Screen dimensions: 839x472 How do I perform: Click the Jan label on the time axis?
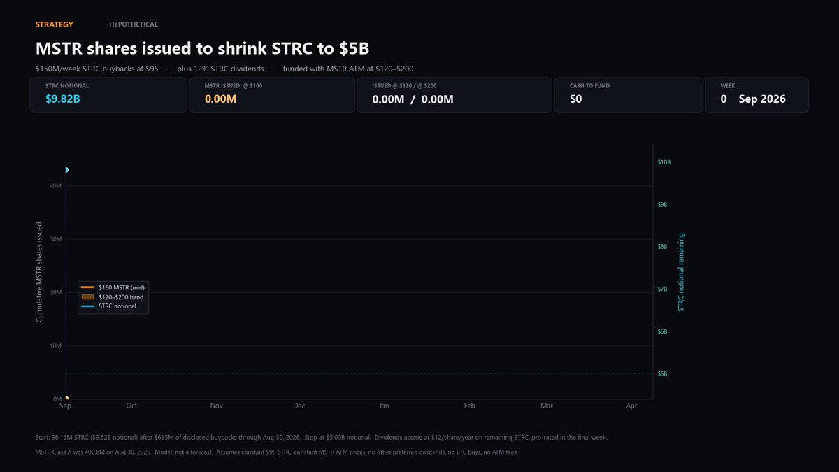point(384,406)
